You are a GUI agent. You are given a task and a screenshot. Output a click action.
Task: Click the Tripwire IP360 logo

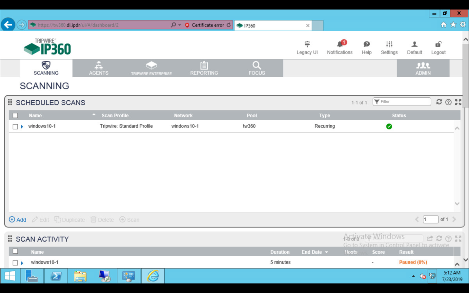click(x=47, y=47)
